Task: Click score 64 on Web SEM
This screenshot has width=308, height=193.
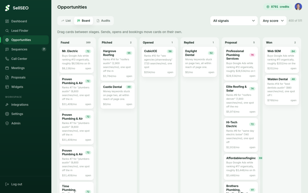Action: point(293,51)
